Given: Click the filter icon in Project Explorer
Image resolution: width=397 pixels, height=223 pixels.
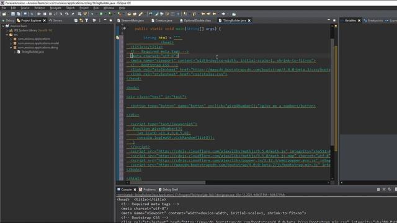Looking at the screenshot, I should pyautogui.click(x=87, y=20).
